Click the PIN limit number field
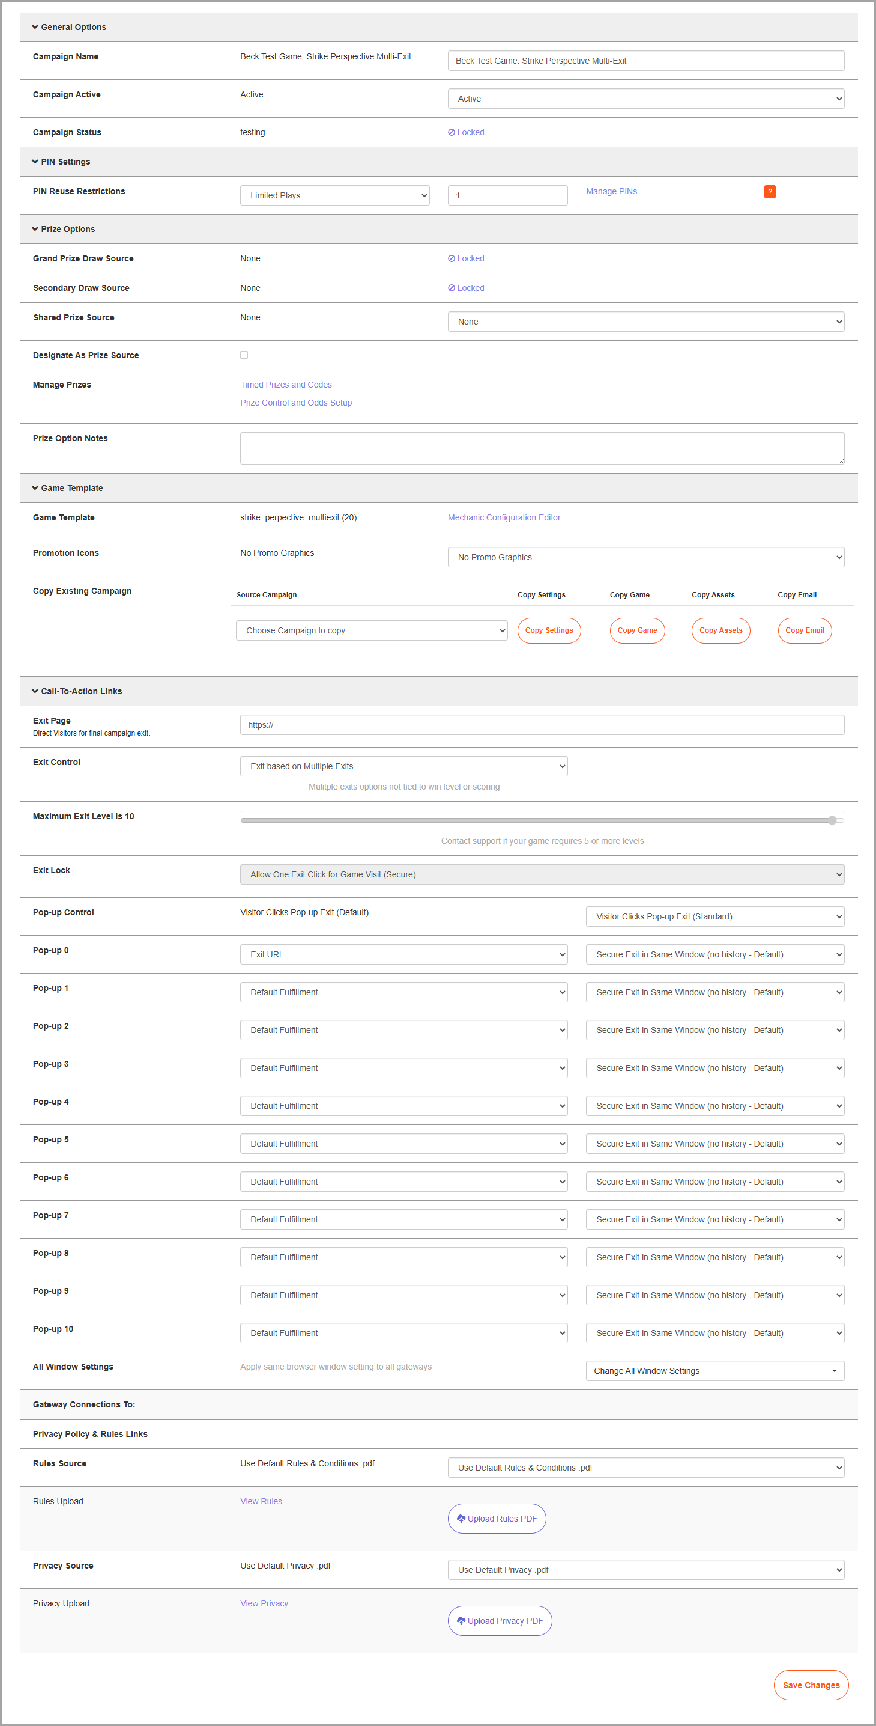This screenshot has height=1726, width=876. point(507,196)
